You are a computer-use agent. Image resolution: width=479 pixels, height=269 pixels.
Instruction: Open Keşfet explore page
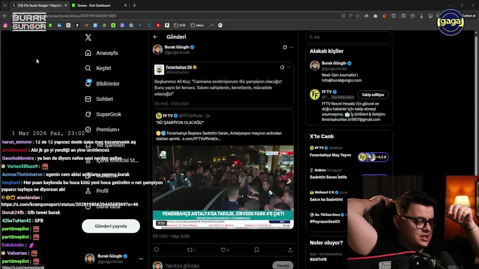(x=98, y=68)
